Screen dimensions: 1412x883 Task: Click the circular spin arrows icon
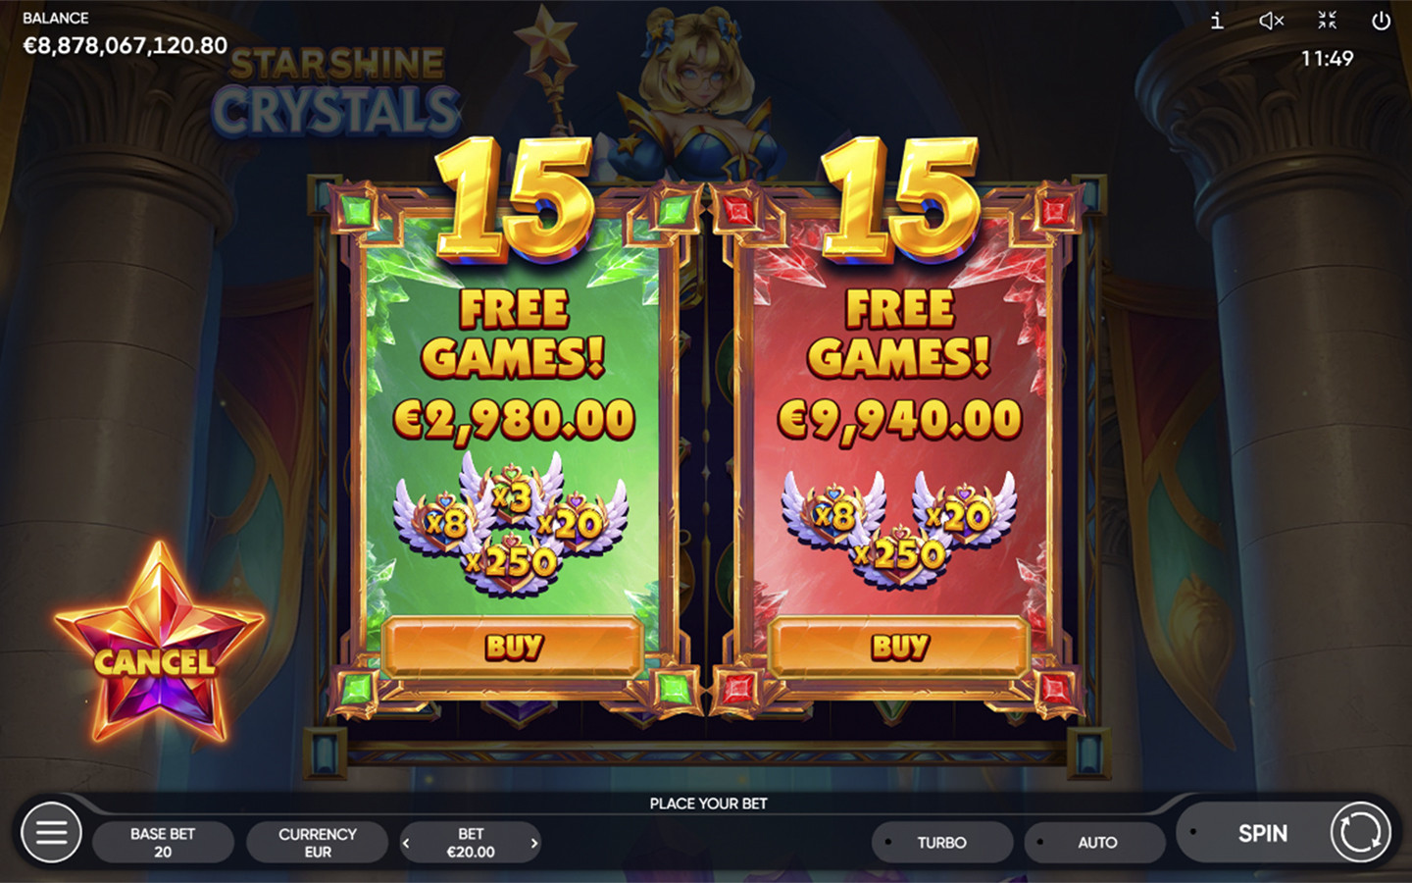pos(1360,833)
